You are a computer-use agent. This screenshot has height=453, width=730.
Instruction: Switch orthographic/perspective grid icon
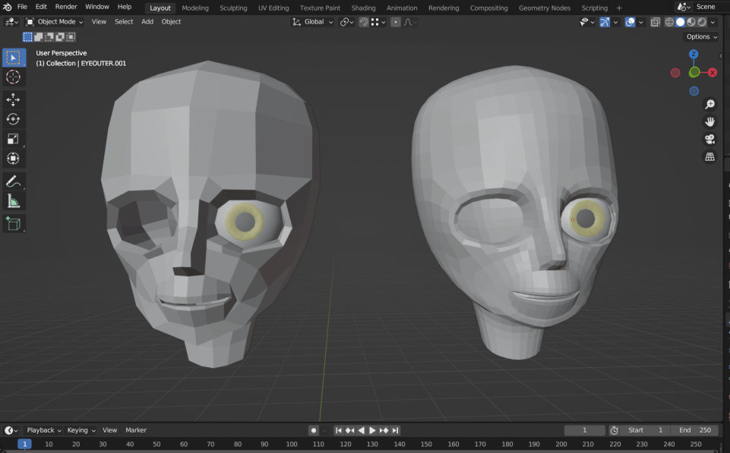click(x=709, y=157)
